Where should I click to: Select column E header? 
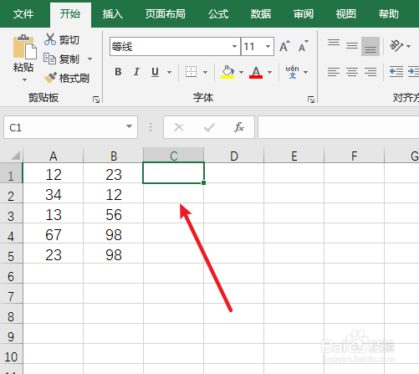coord(294,156)
